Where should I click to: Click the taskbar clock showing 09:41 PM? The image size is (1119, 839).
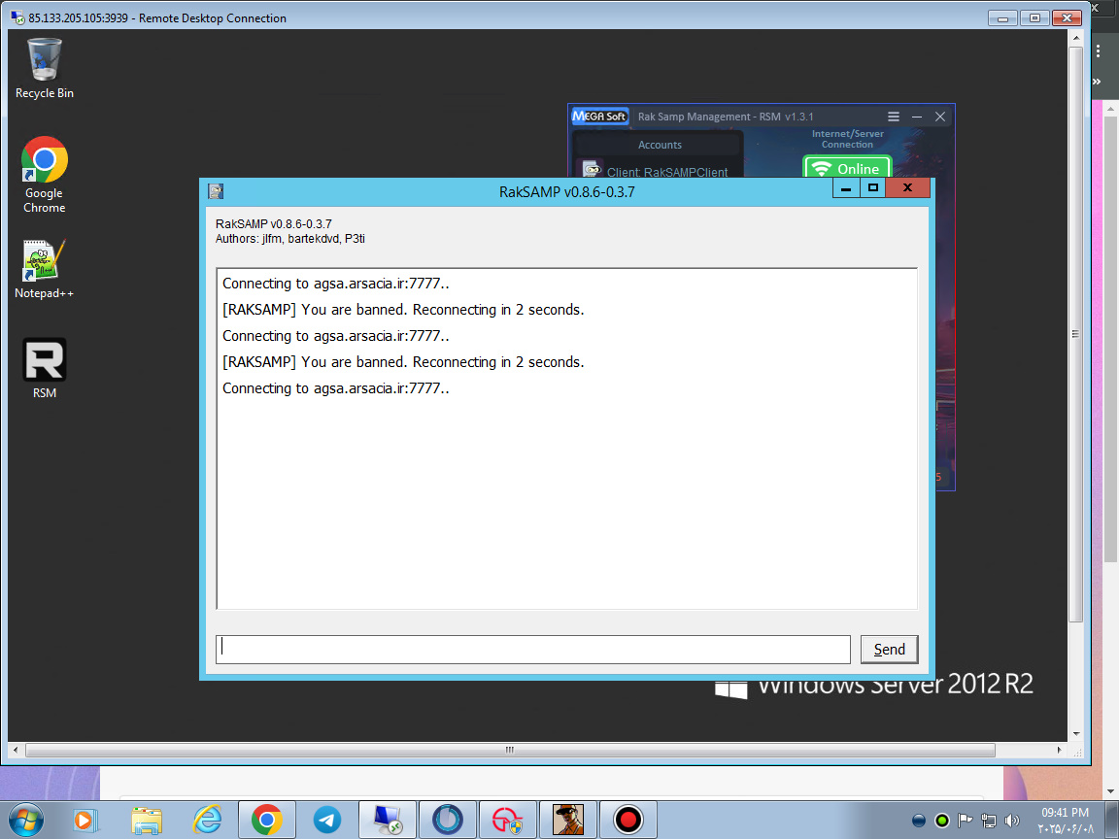pyautogui.click(x=1065, y=821)
